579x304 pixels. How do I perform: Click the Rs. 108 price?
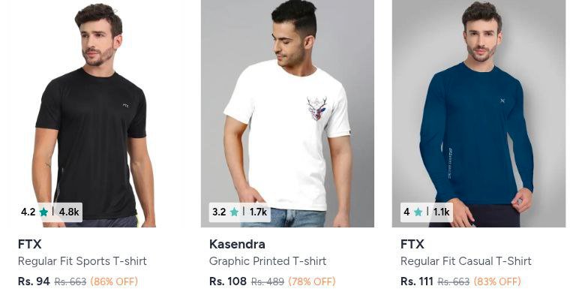click(228, 281)
